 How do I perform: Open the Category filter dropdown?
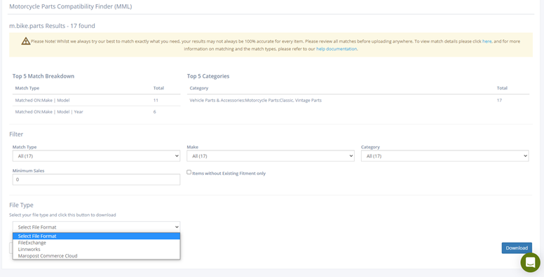tap(444, 156)
